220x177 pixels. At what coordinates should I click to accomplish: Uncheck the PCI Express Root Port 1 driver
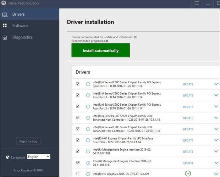[78, 84]
